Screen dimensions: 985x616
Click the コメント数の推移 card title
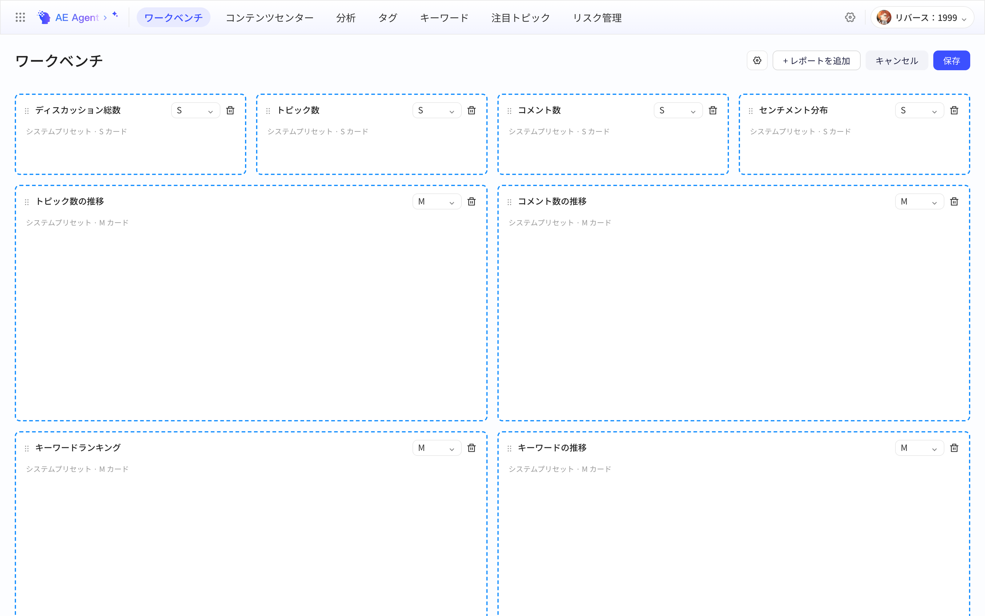pos(552,202)
